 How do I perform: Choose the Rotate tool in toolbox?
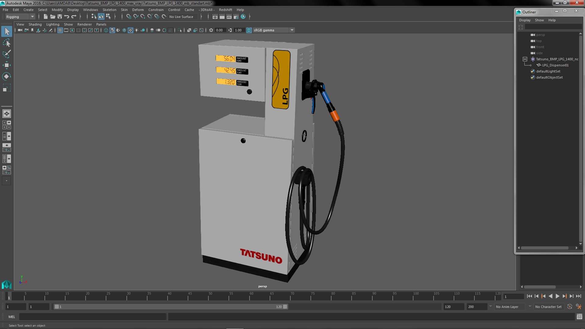[x=7, y=76]
